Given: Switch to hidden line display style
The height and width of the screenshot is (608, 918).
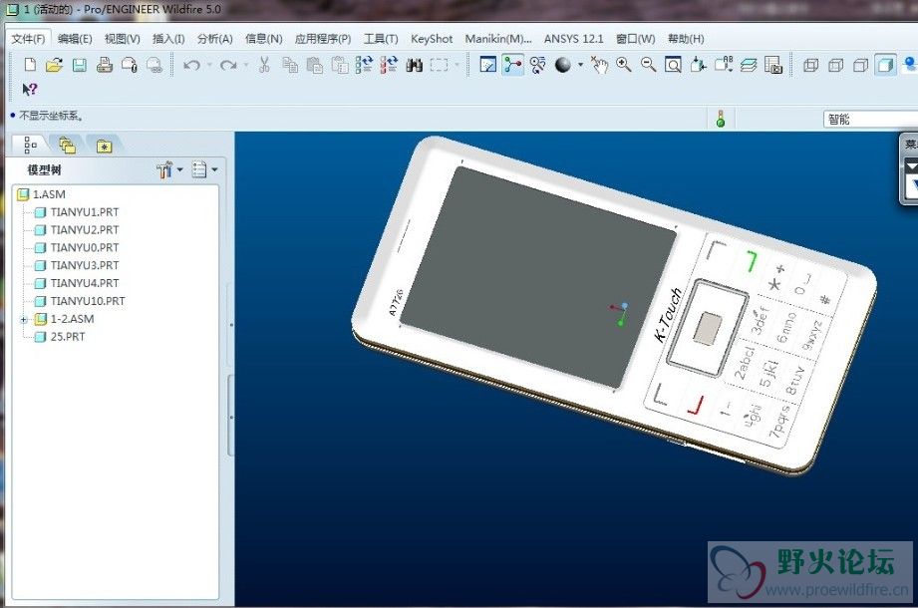Looking at the screenshot, I should tap(836, 65).
